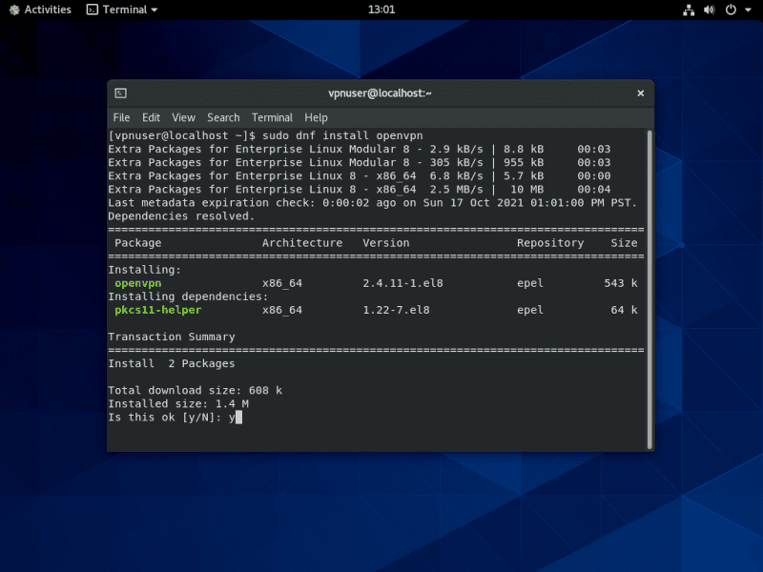The width and height of the screenshot is (763, 572).
Task: Open the File menu
Action: pos(121,117)
